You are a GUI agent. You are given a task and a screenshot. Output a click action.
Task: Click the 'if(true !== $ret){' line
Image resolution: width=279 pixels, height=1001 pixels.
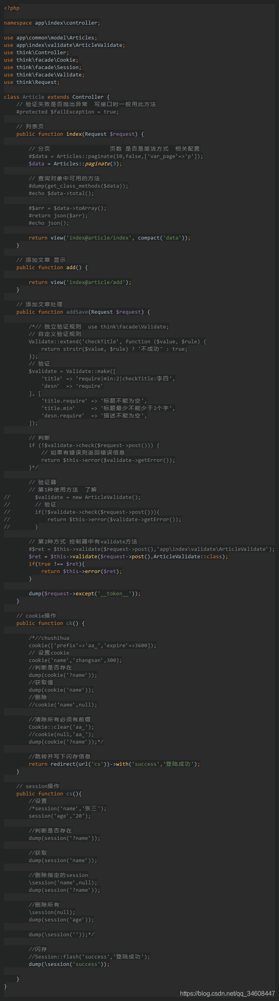coord(57,564)
